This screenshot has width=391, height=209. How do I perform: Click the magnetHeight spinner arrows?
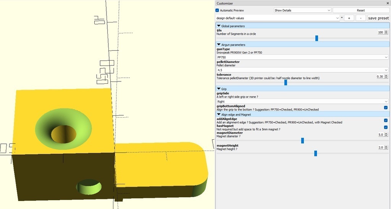386,147
